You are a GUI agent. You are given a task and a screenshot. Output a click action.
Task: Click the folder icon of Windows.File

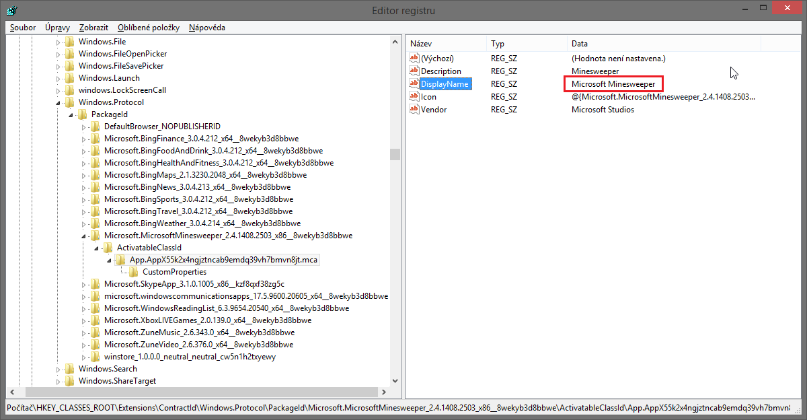tap(69, 42)
